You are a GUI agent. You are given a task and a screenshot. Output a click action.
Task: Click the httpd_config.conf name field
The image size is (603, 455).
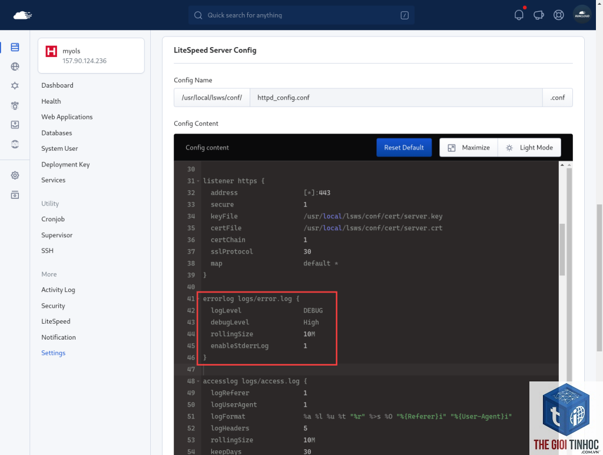coord(396,98)
